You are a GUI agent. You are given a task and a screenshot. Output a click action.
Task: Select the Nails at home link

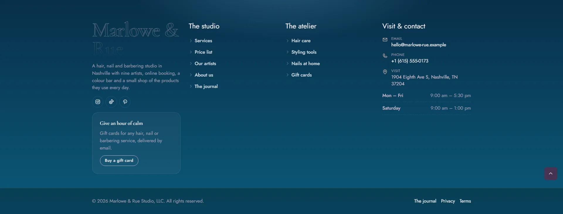[306, 64]
